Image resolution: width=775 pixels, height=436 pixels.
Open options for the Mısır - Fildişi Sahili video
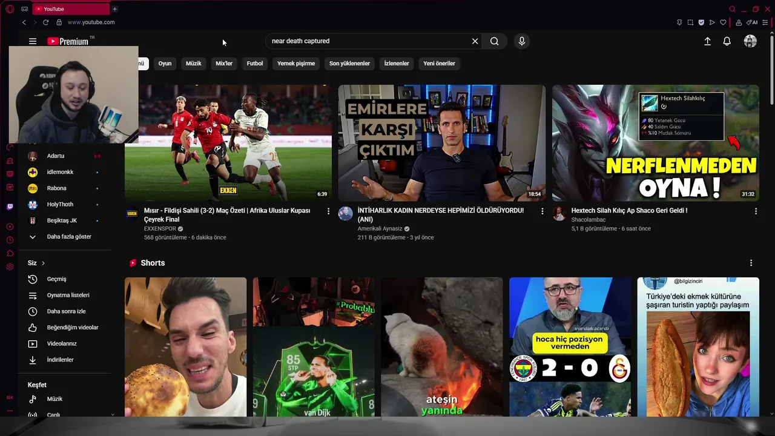point(329,211)
